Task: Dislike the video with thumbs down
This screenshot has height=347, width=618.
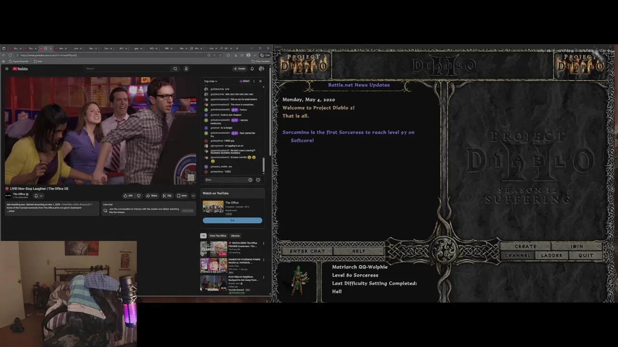Action: pos(139,196)
